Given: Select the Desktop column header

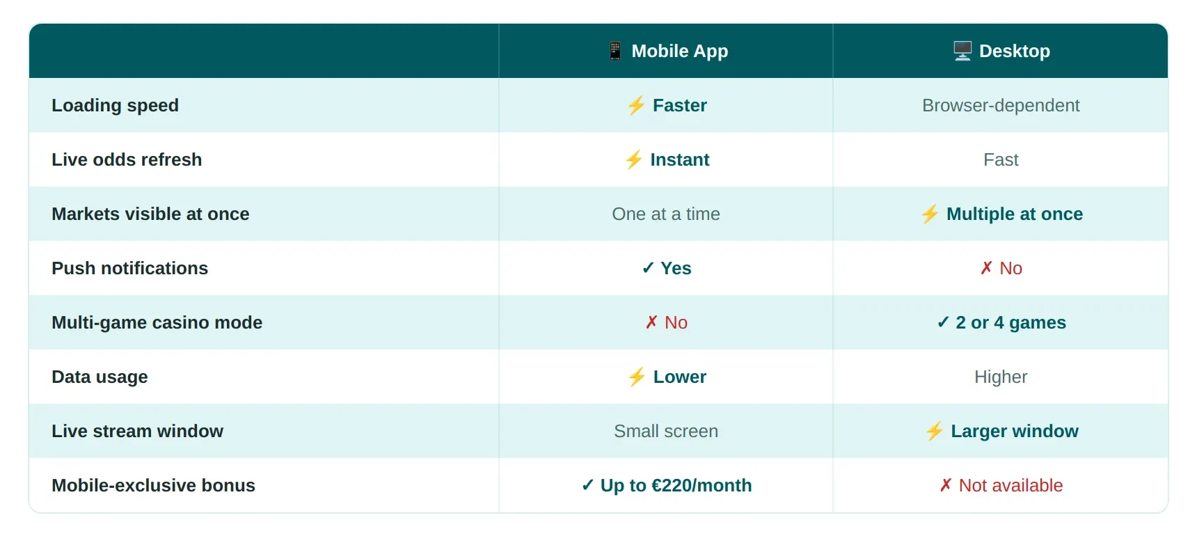Looking at the screenshot, I should point(1001,51).
